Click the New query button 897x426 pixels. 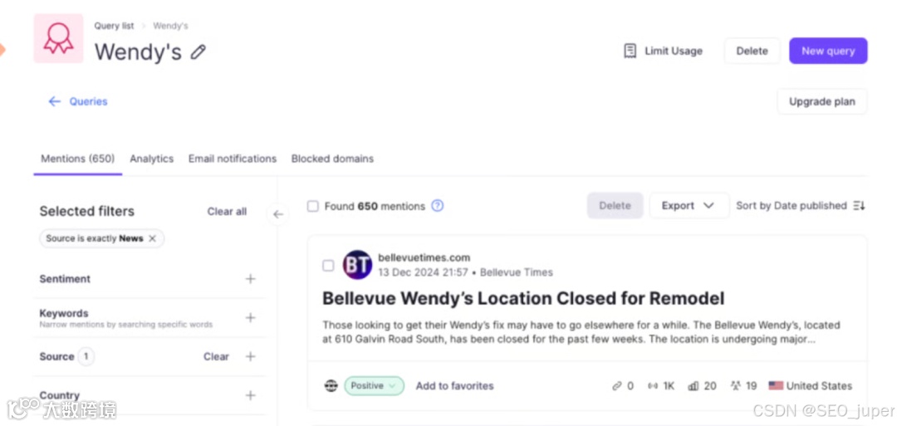pyautogui.click(x=828, y=51)
